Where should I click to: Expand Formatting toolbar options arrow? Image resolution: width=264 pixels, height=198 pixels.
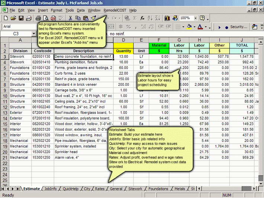[x=210, y=28]
